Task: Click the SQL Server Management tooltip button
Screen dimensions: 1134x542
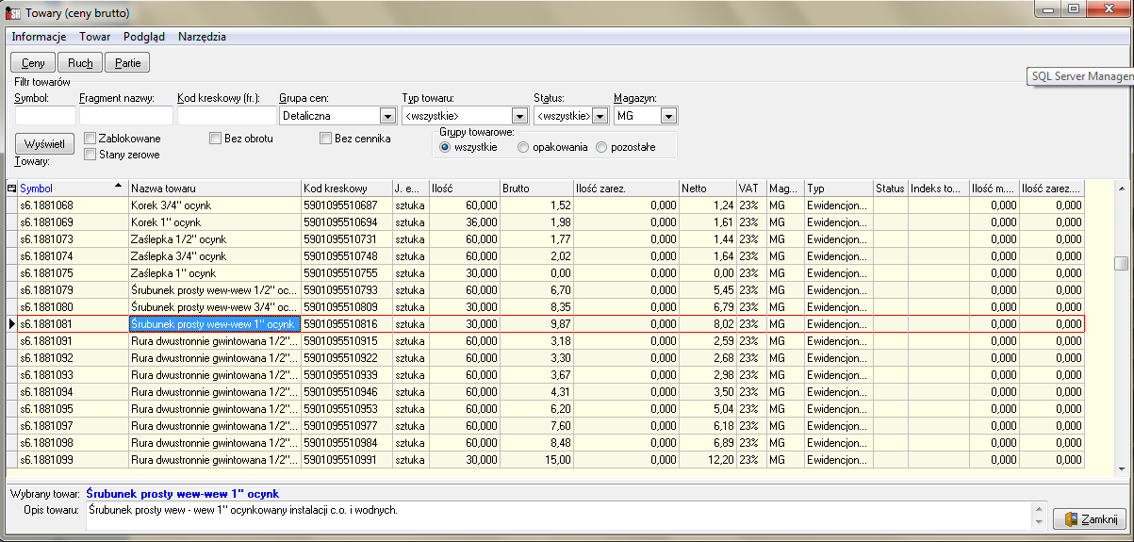Action: click(1079, 76)
